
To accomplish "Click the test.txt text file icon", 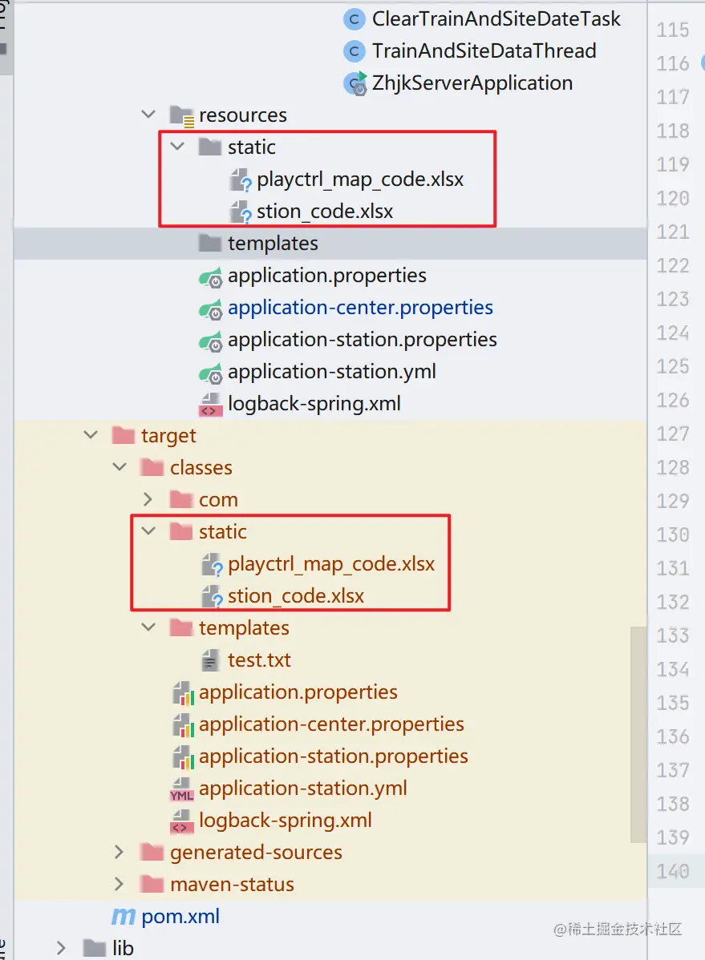I will pos(211,660).
